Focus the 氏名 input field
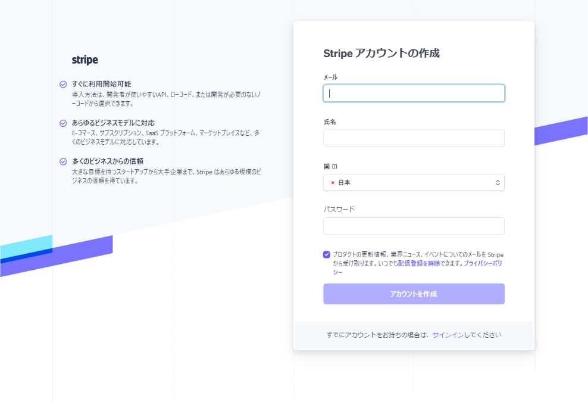588x402 pixels. (414, 138)
